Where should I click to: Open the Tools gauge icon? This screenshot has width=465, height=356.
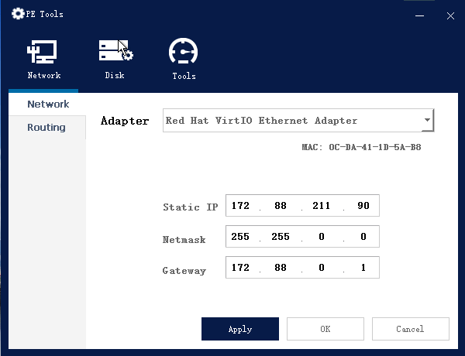click(184, 53)
